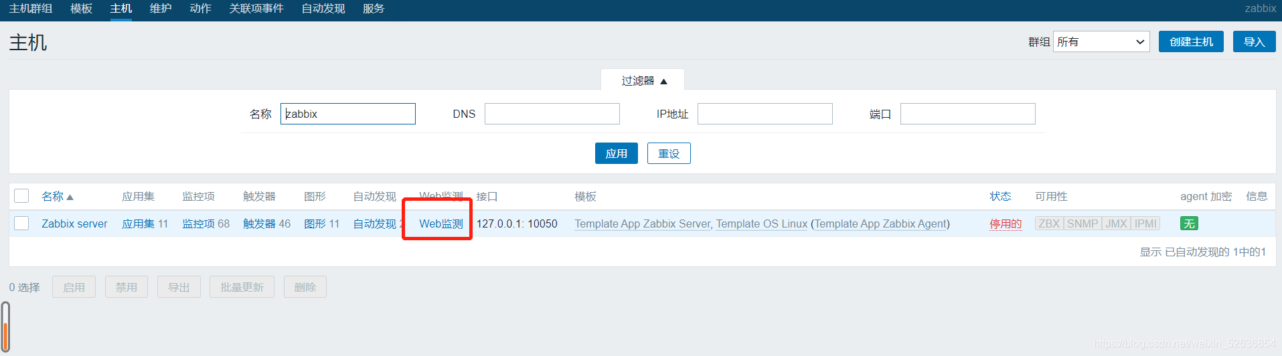Image resolution: width=1282 pixels, height=356 pixels.
Task: Open Template App Zabbix Agent link
Action: point(880,224)
